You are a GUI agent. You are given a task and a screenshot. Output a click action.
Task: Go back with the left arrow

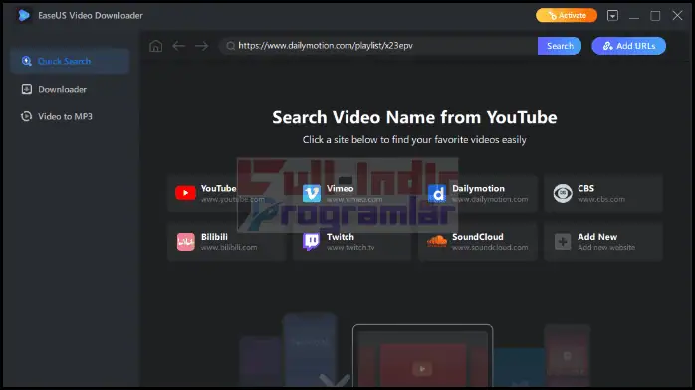coord(178,46)
